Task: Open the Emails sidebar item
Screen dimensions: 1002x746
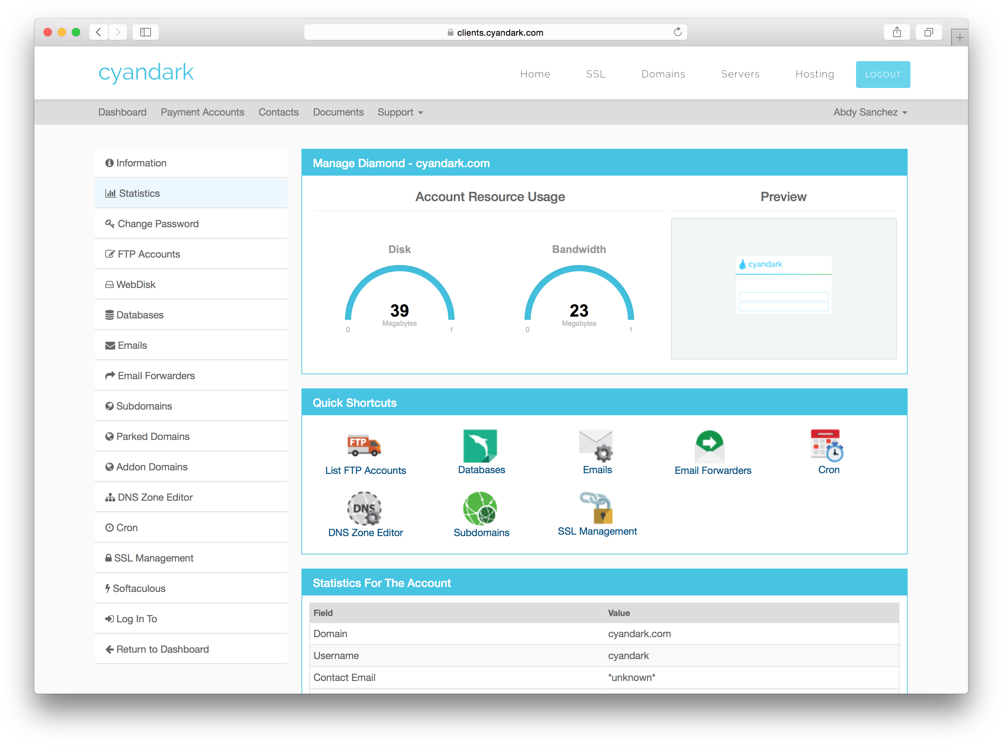Action: point(191,346)
